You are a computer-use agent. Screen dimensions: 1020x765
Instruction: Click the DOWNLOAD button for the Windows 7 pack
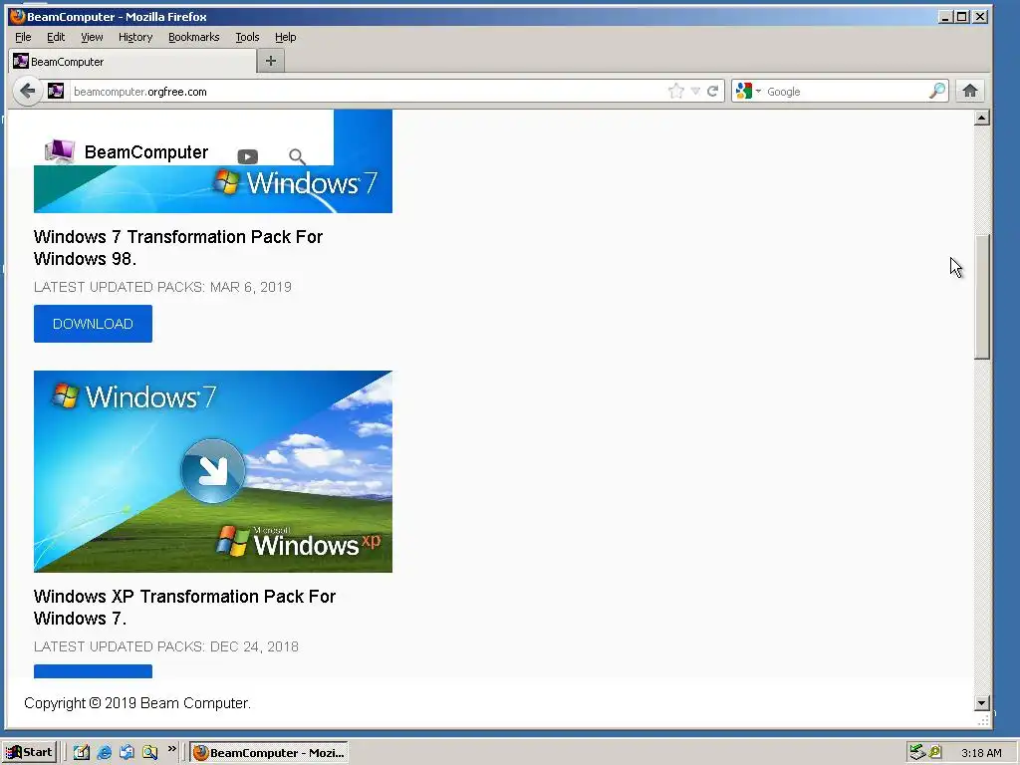(93, 324)
